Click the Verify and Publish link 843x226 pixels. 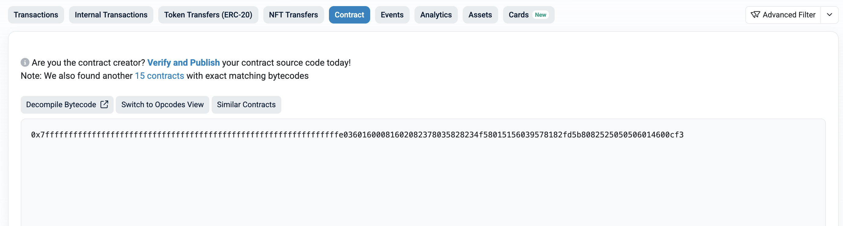click(184, 63)
